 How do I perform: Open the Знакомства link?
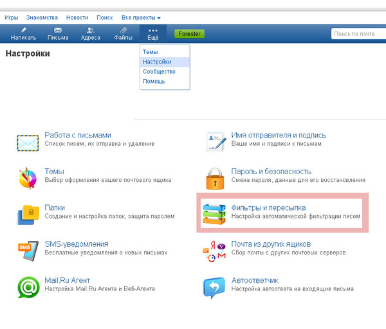pos(42,18)
